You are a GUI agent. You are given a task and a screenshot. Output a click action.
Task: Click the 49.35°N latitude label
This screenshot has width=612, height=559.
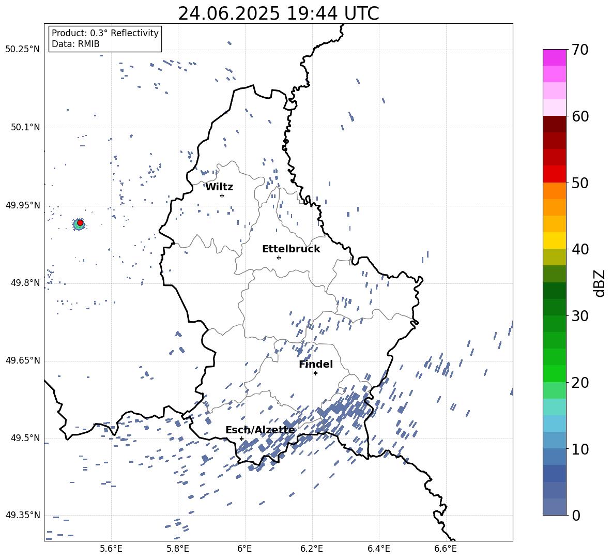tap(23, 515)
